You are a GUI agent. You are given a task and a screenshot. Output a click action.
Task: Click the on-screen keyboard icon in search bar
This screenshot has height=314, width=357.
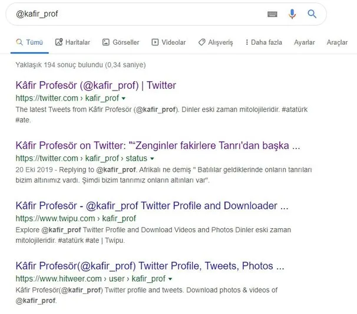[272, 14]
